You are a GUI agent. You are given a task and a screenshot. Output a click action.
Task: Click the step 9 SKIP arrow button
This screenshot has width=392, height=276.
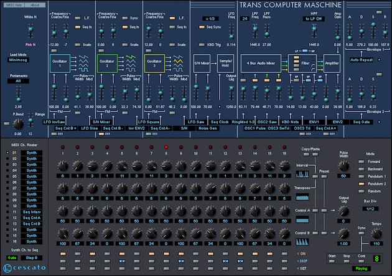tap(181, 261)
